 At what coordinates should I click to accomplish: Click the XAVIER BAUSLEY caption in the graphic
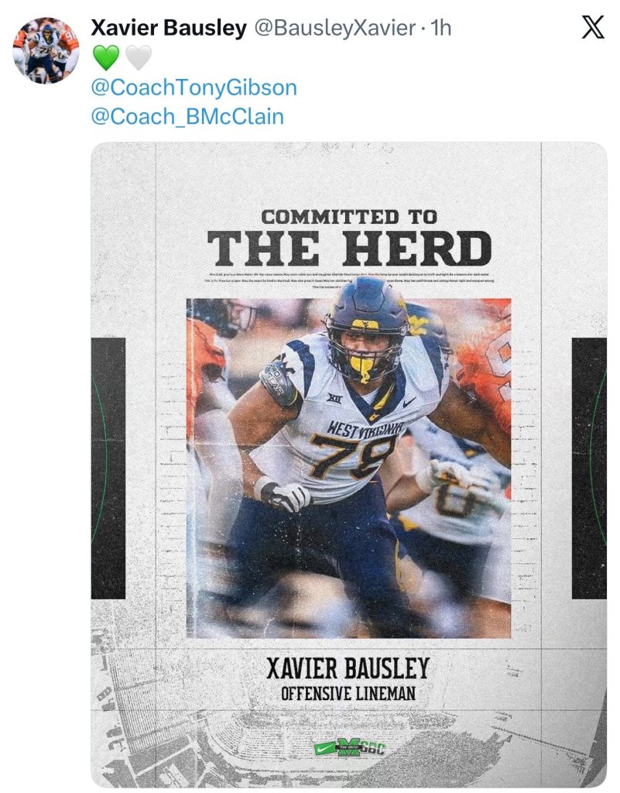tap(348, 668)
